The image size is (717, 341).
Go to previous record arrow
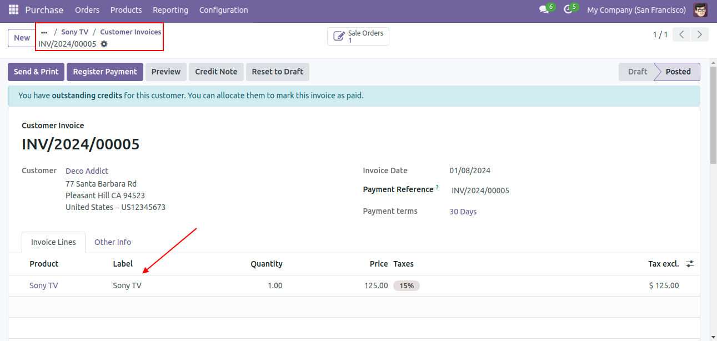coord(681,34)
